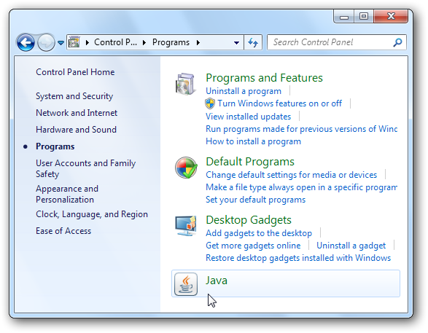Screen dimensions: 428x333
Task: Open the Programs and Features heading
Action: coord(264,78)
